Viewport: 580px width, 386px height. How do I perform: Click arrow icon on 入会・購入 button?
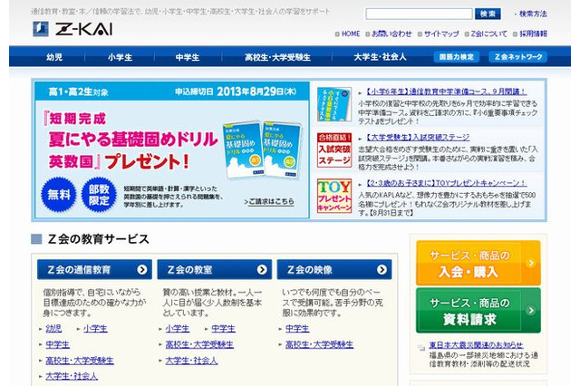tap(531, 263)
